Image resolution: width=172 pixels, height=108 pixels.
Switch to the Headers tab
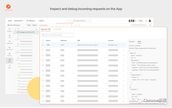point(132,42)
